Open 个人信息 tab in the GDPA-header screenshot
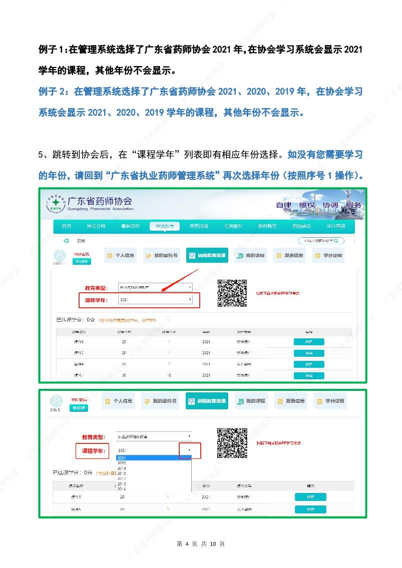Screen dimensions: 402x568 pyautogui.click(x=120, y=255)
